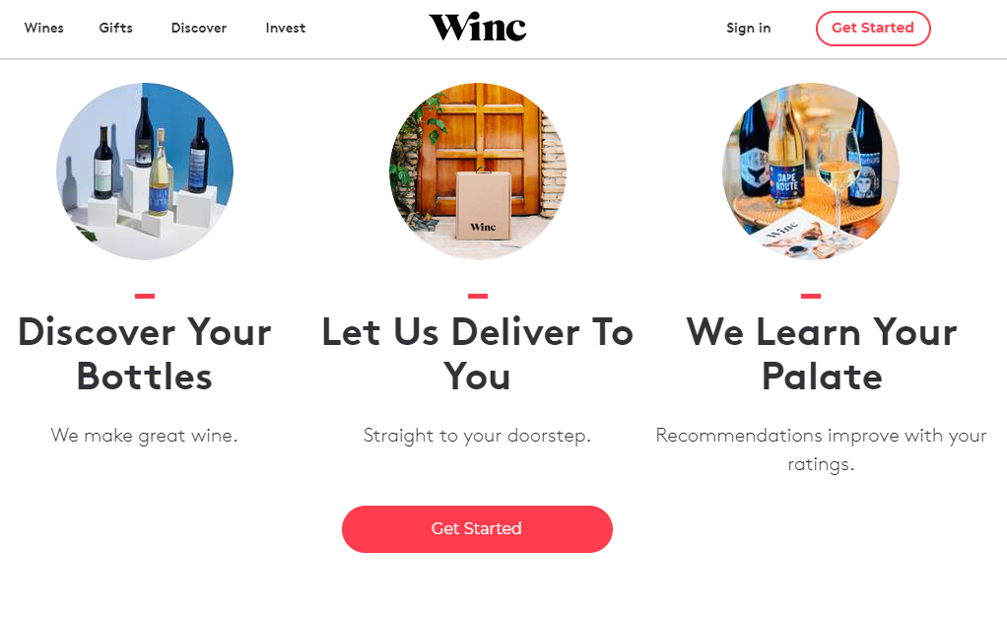This screenshot has height=619, width=1007.
Task: Click the Discover Your Bottles heading
Action: 145,354
